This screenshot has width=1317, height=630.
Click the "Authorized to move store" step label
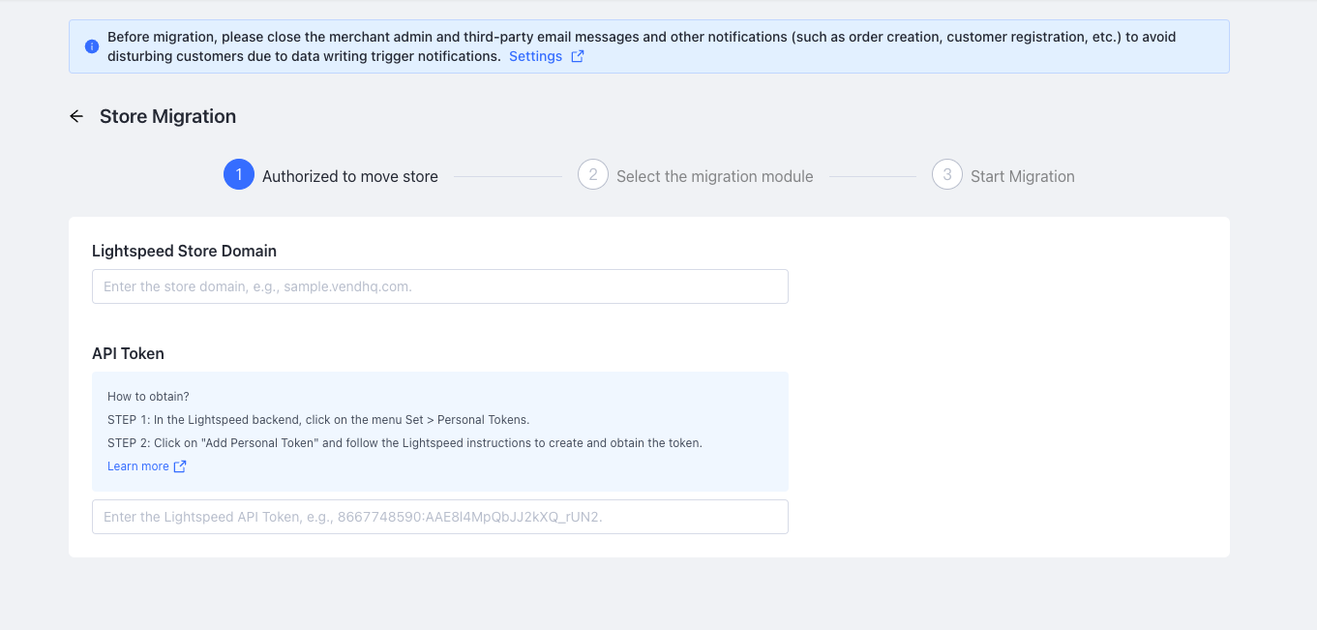[349, 176]
